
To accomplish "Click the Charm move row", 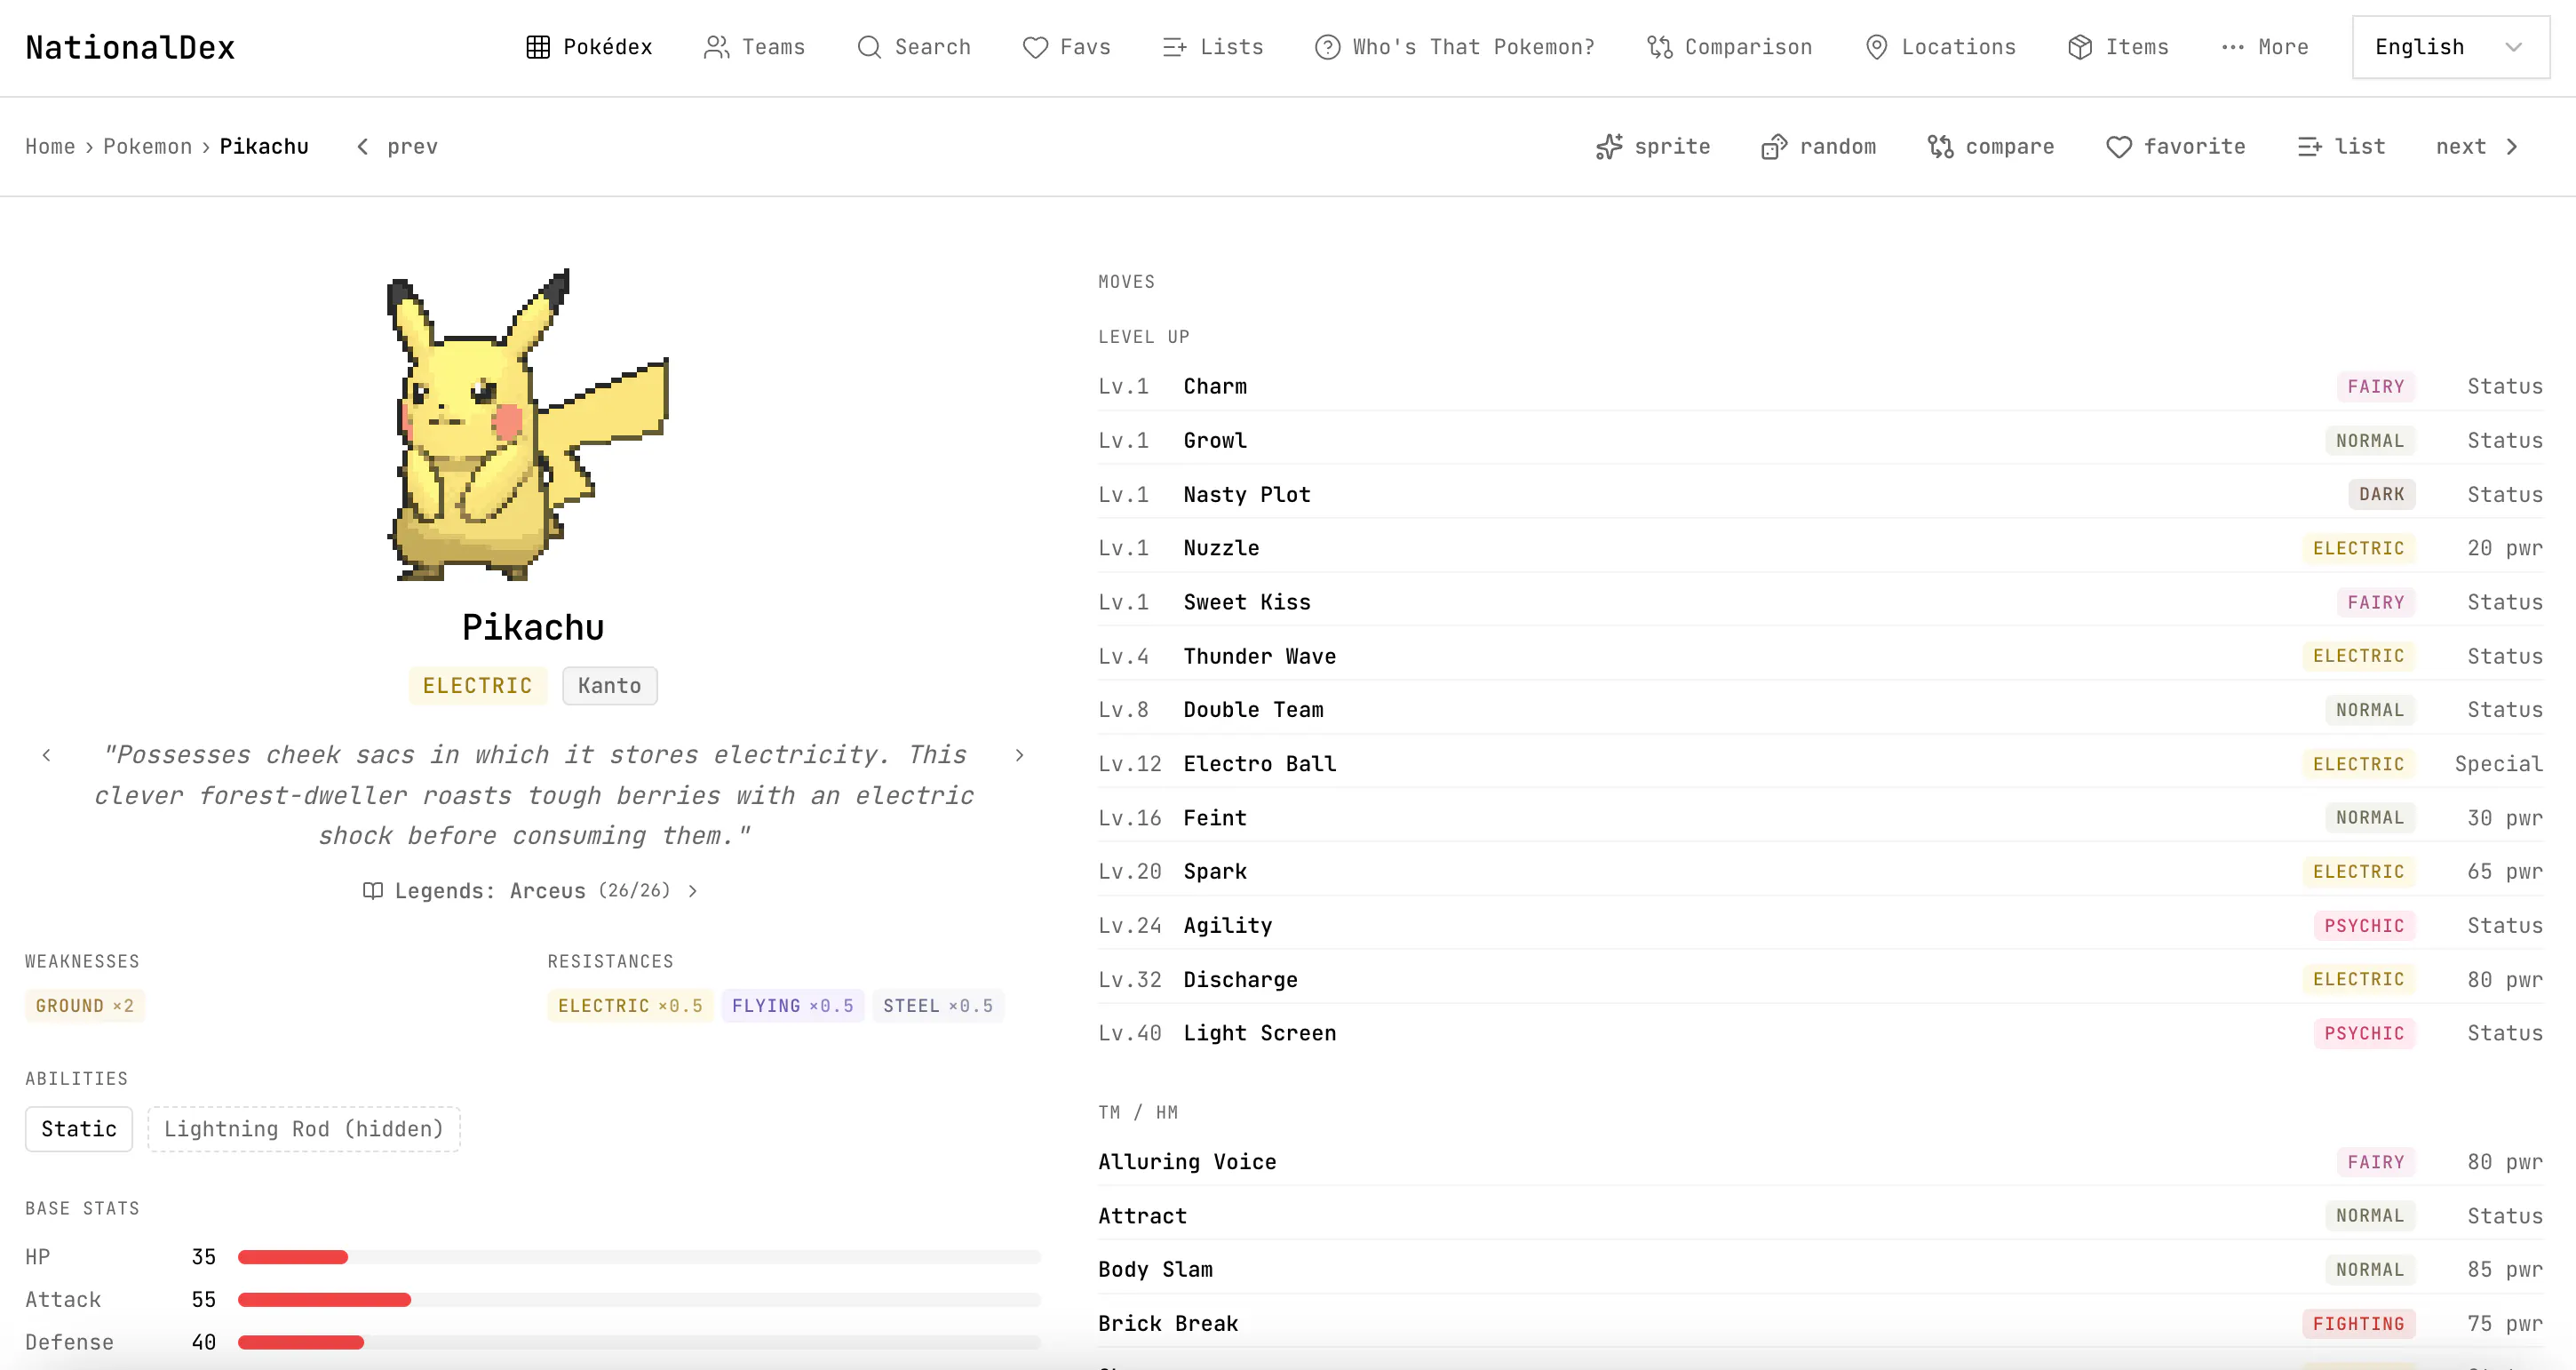I will [1820, 387].
